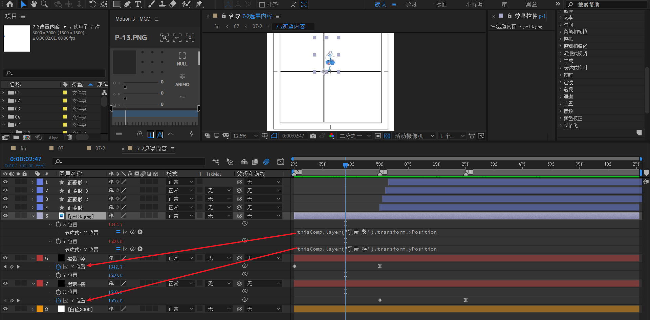Open blend mode dropdown for 正菱形 4

tap(180, 182)
